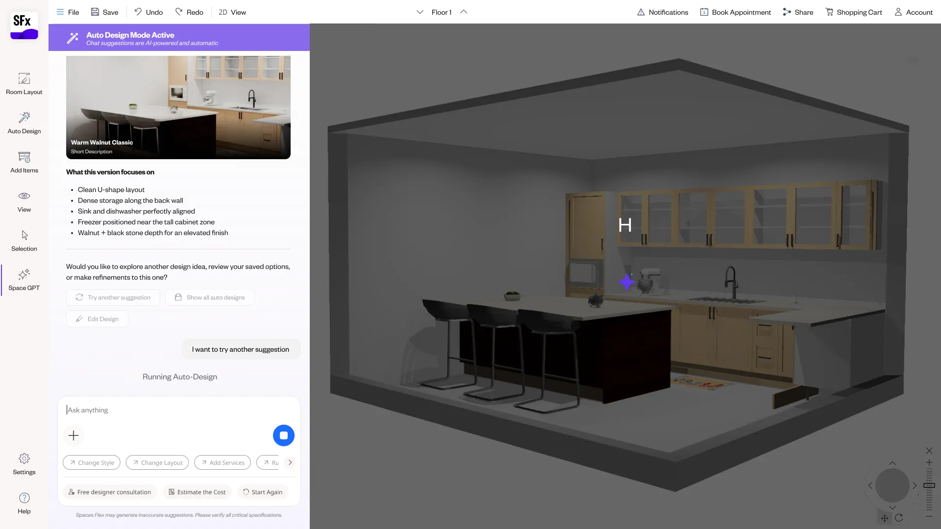Screen dimensions: 941x529
Task: Toggle the rotate mode icon
Action: coord(899,518)
